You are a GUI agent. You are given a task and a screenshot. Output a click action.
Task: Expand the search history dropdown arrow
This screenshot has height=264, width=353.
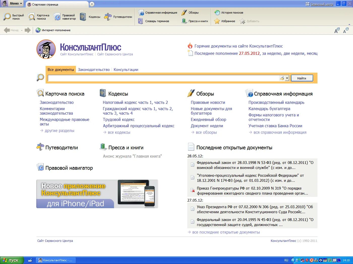point(287,78)
